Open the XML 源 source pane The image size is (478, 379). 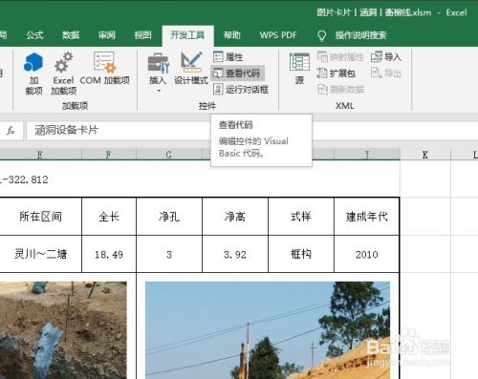(x=299, y=69)
